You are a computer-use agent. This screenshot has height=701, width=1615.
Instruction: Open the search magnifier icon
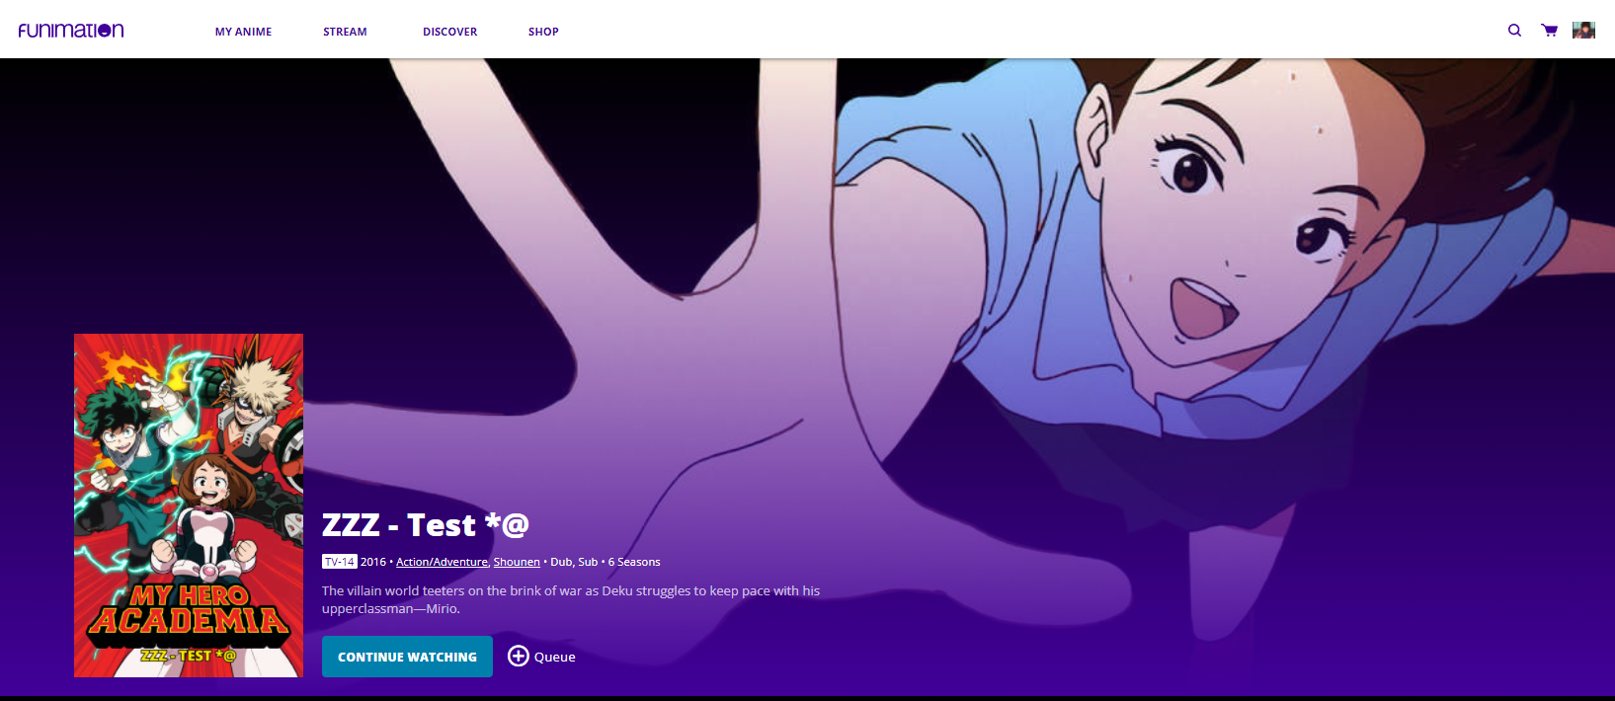pyautogui.click(x=1514, y=31)
